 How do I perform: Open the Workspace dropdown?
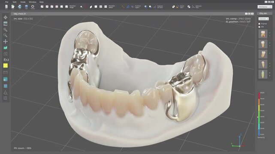tap(265, 7)
